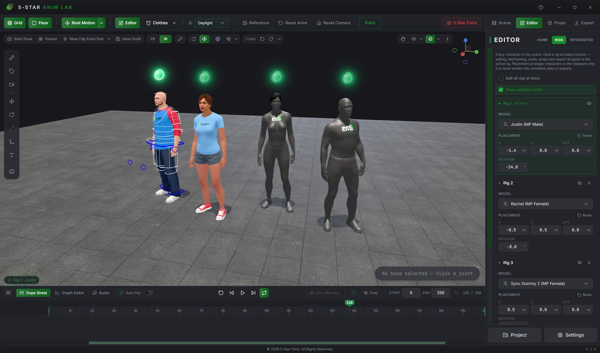Viewport: 600px width, 353px height.
Task: Open the keyboard shortcuts icon in left toolbar
Action: (12, 171)
